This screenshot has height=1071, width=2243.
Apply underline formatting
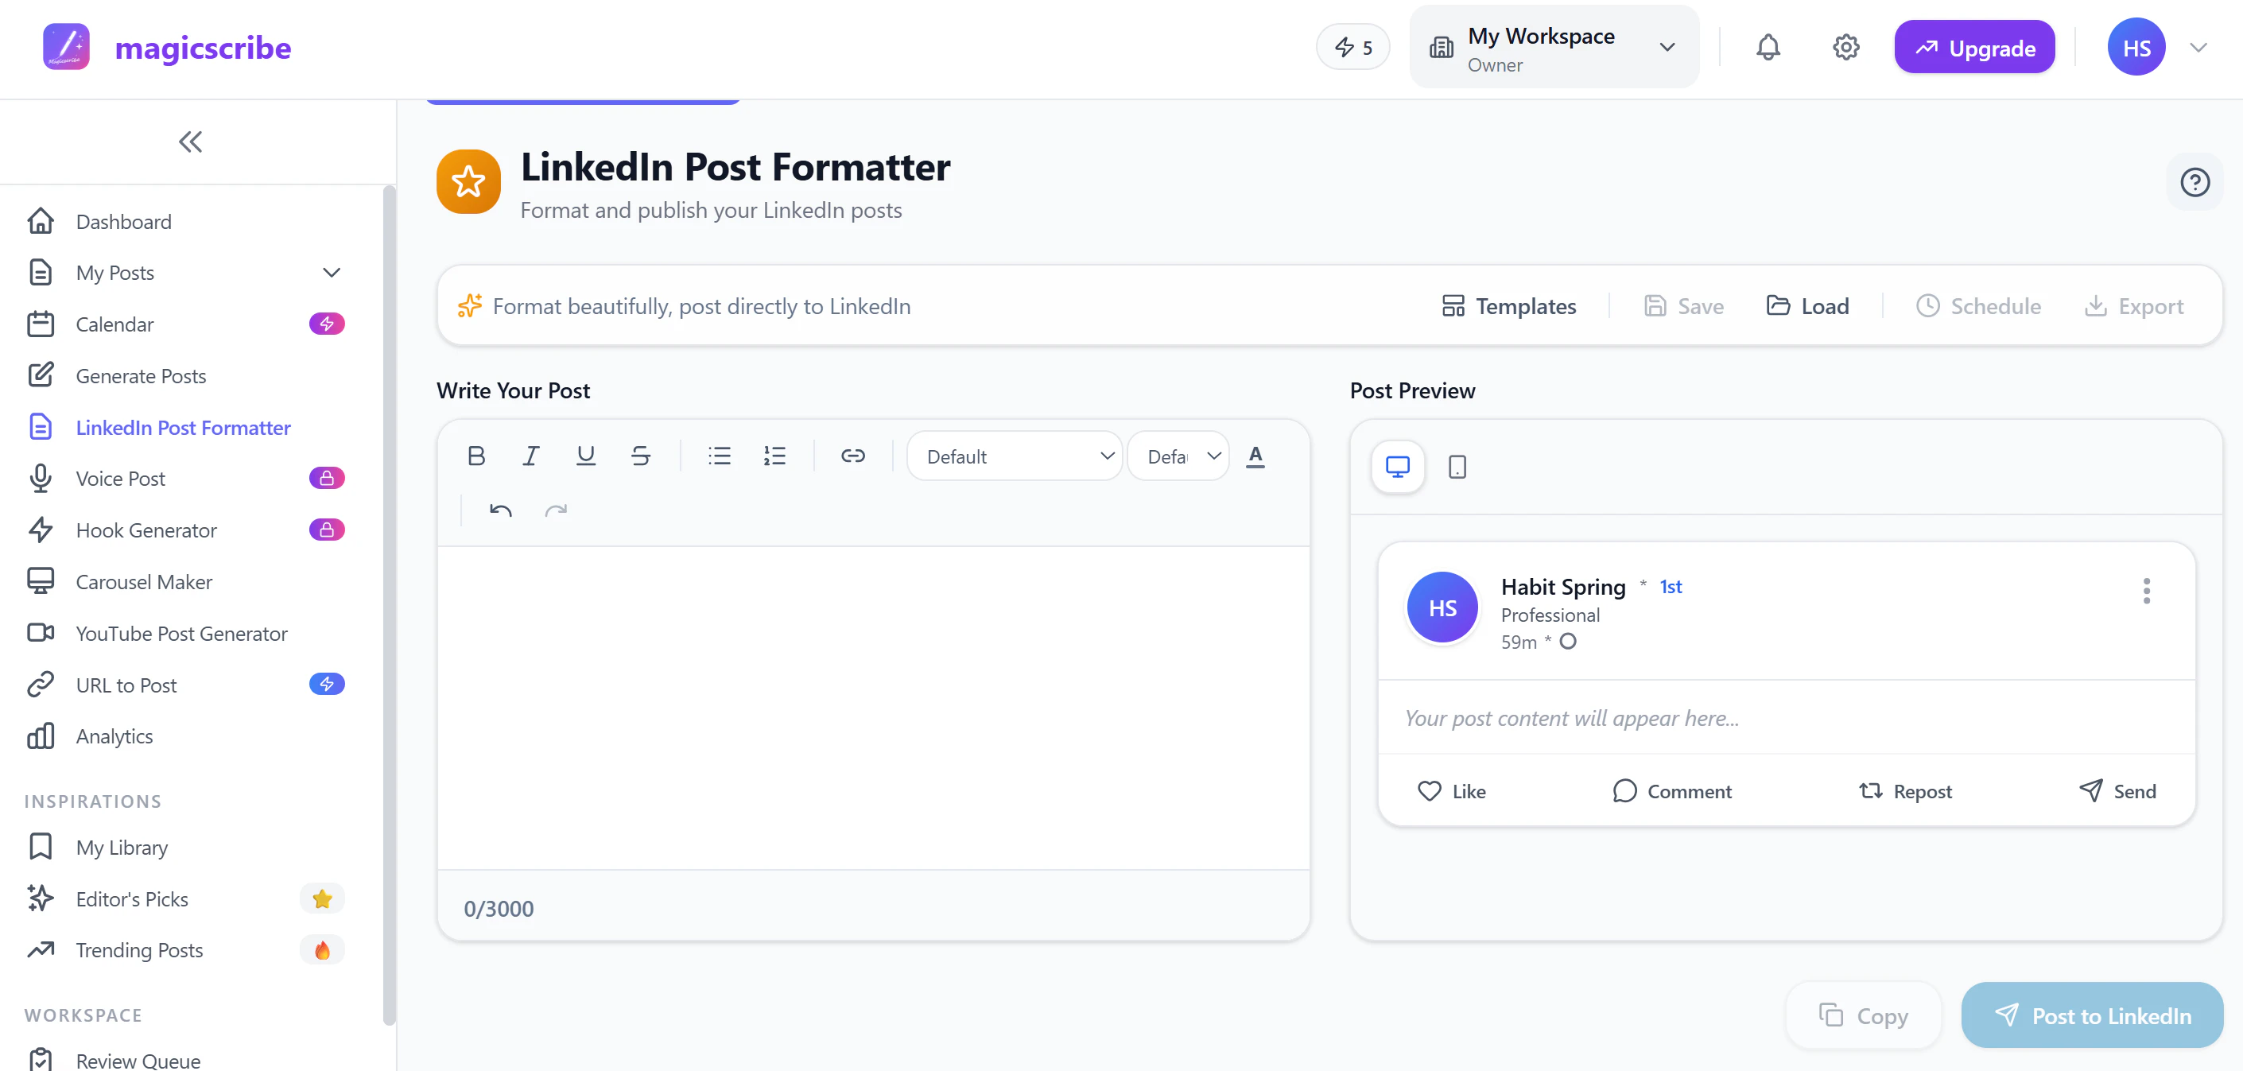[x=585, y=456]
